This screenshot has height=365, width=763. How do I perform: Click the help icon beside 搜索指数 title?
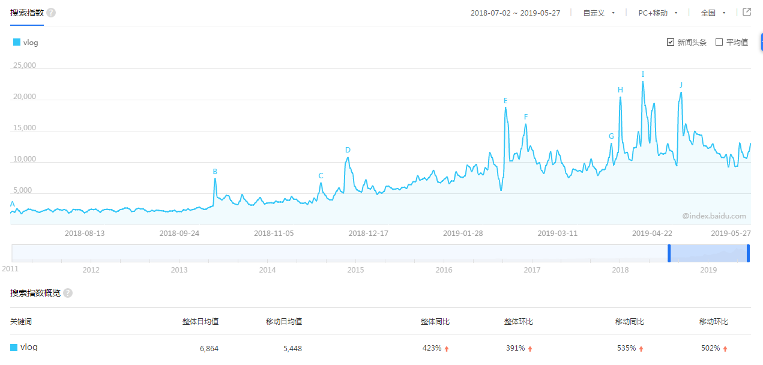(51, 13)
